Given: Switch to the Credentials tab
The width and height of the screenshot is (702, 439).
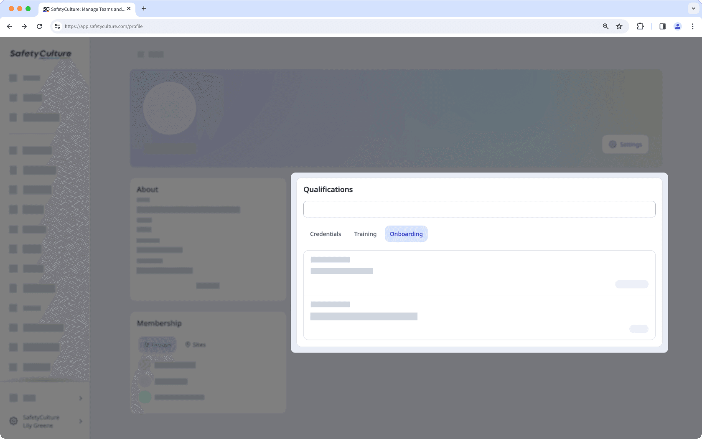Looking at the screenshot, I should click(x=325, y=234).
